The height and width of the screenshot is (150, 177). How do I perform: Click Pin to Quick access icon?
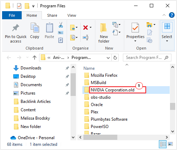point(16,28)
